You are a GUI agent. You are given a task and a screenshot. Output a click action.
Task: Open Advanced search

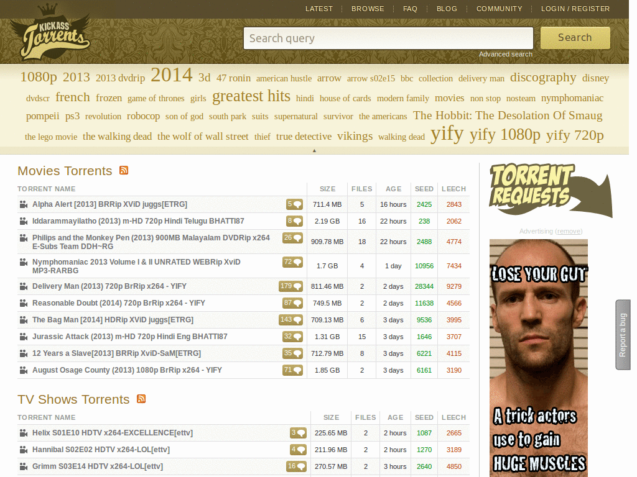(506, 54)
